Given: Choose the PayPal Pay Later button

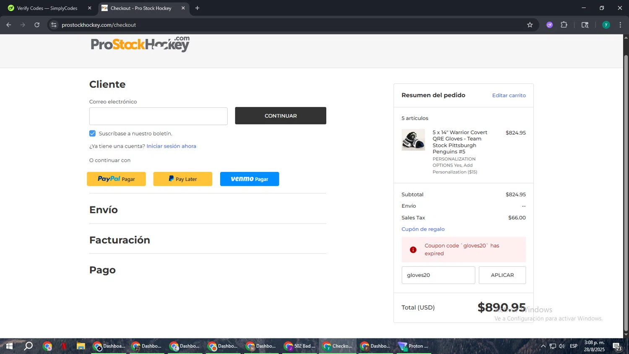Looking at the screenshot, I should click(183, 179).
